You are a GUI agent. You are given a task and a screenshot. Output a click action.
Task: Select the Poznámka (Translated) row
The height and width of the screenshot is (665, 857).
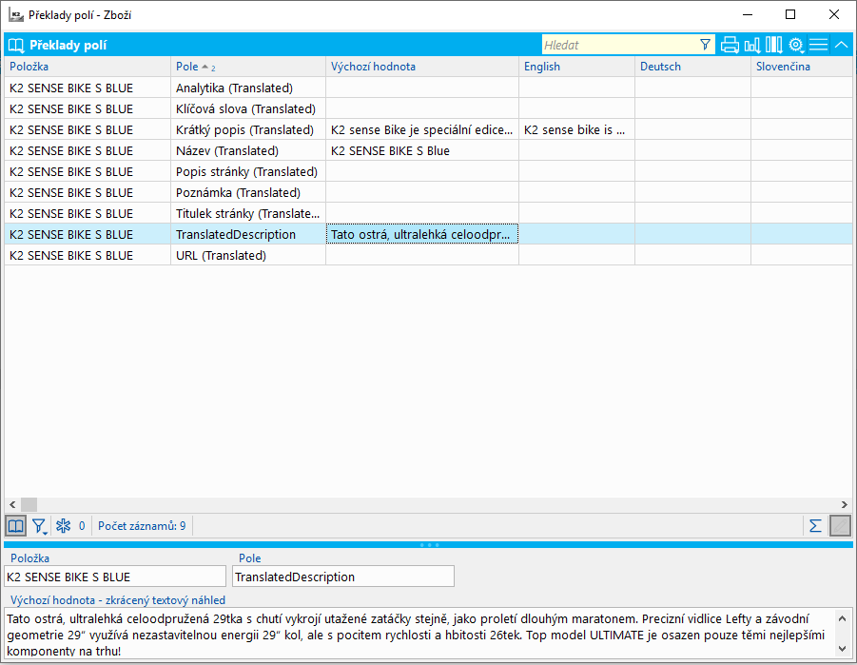pos(428,192)
